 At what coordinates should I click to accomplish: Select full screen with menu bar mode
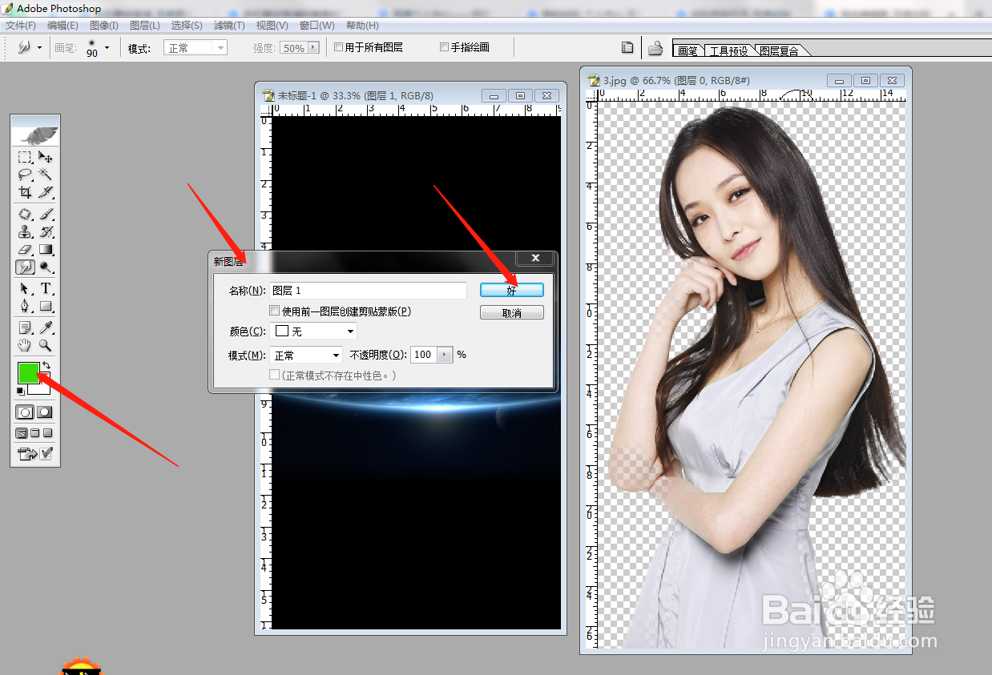35,433
